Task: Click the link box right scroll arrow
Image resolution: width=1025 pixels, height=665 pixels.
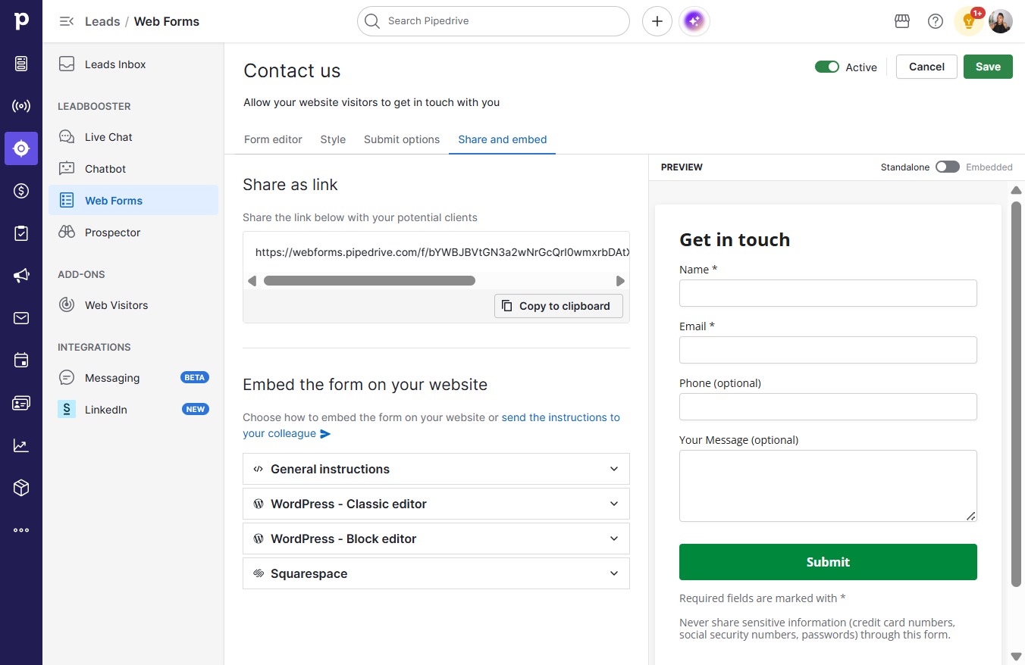Action: click(620, 281)
